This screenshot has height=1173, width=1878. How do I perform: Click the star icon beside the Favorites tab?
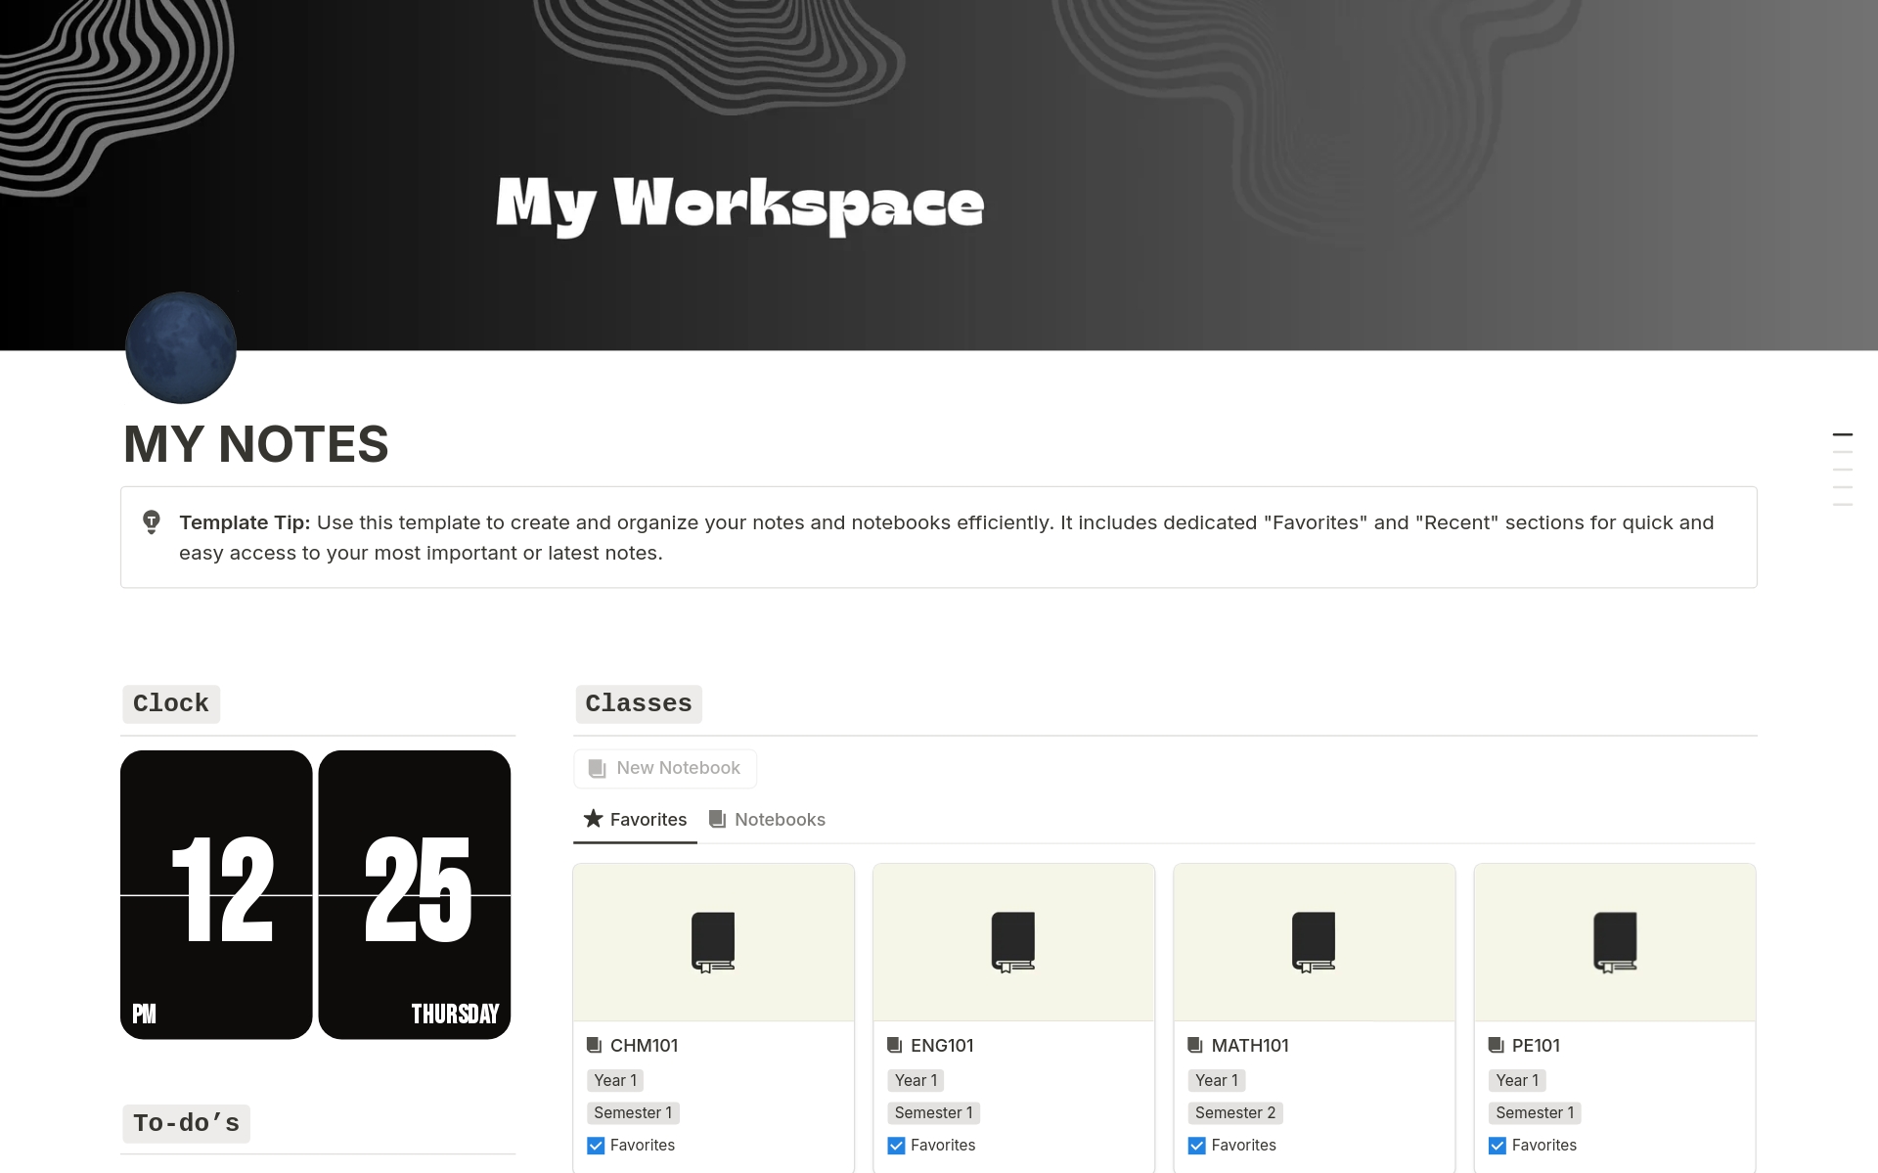594,819
